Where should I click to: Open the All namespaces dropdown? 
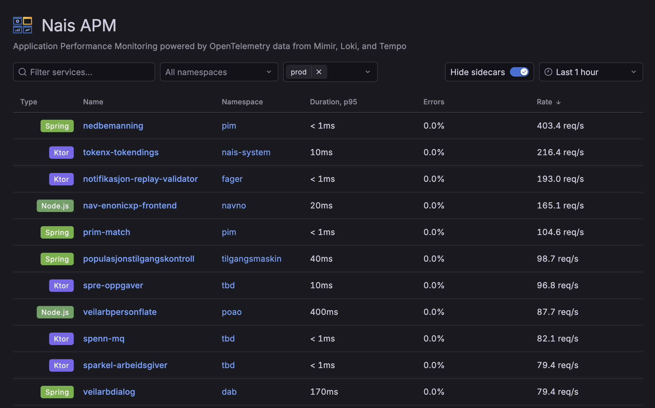click(219, 72)
